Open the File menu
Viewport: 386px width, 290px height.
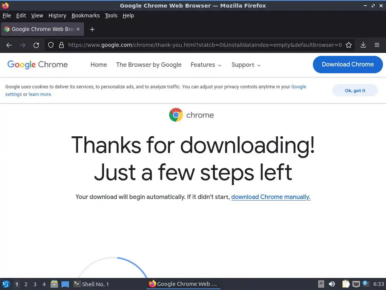point(7,15)
